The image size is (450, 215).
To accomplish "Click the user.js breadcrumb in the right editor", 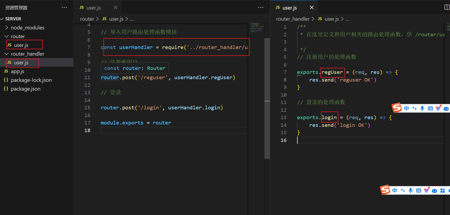I will [x=332, y=19].
